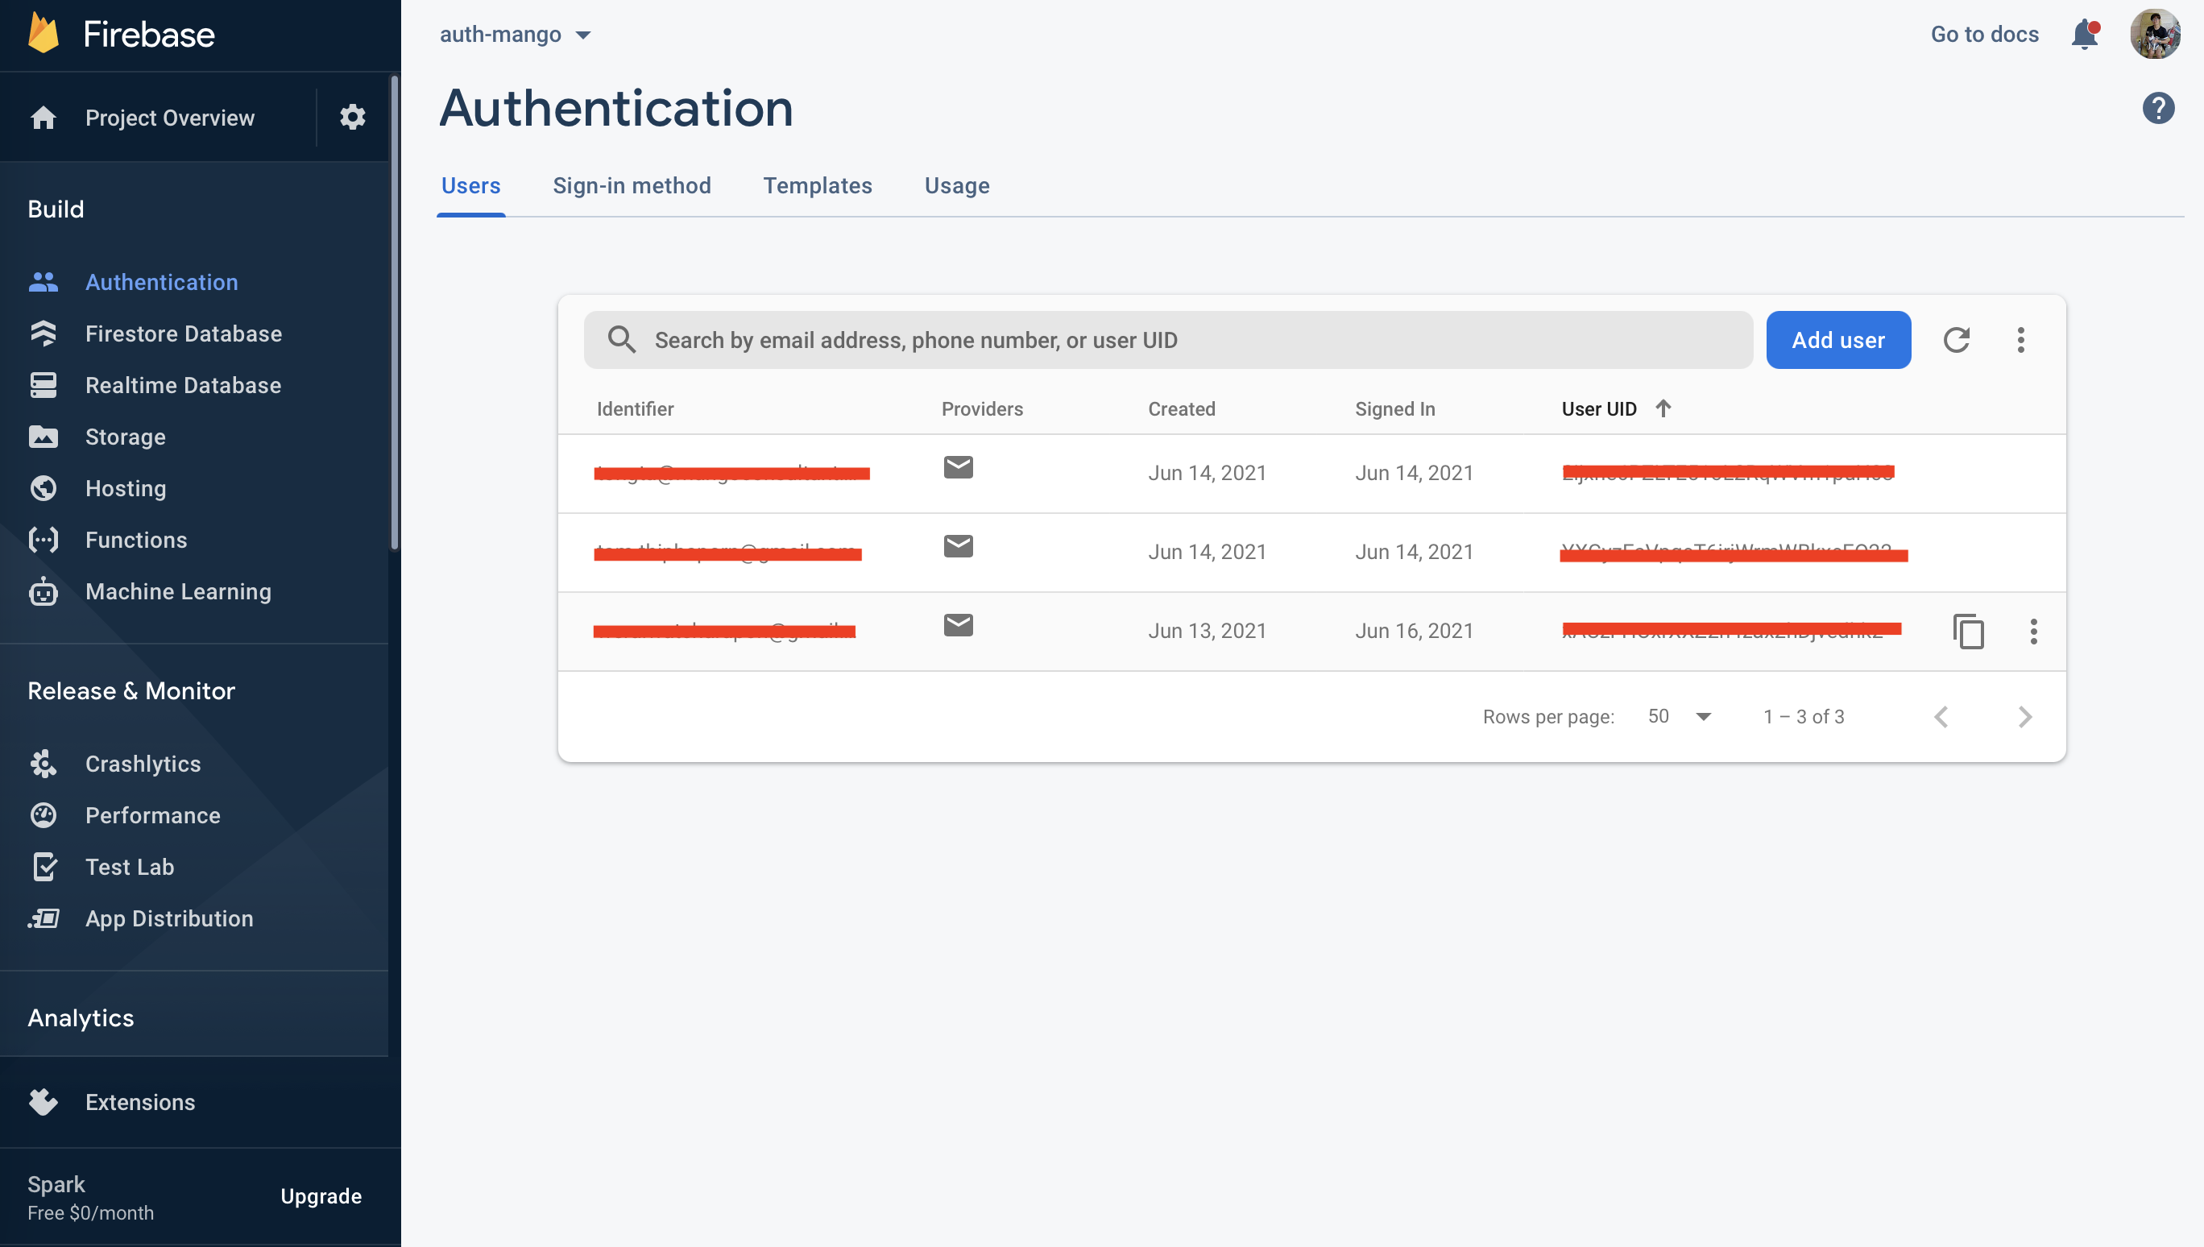Click the Extensions icon
The image size is (2204, 1247).
43,1101
